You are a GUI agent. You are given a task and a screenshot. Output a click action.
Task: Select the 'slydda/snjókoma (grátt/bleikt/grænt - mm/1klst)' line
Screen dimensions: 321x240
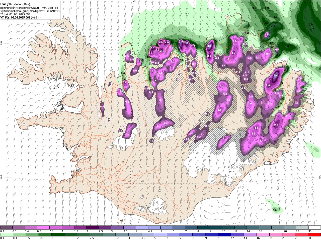(x=30, y=11)
